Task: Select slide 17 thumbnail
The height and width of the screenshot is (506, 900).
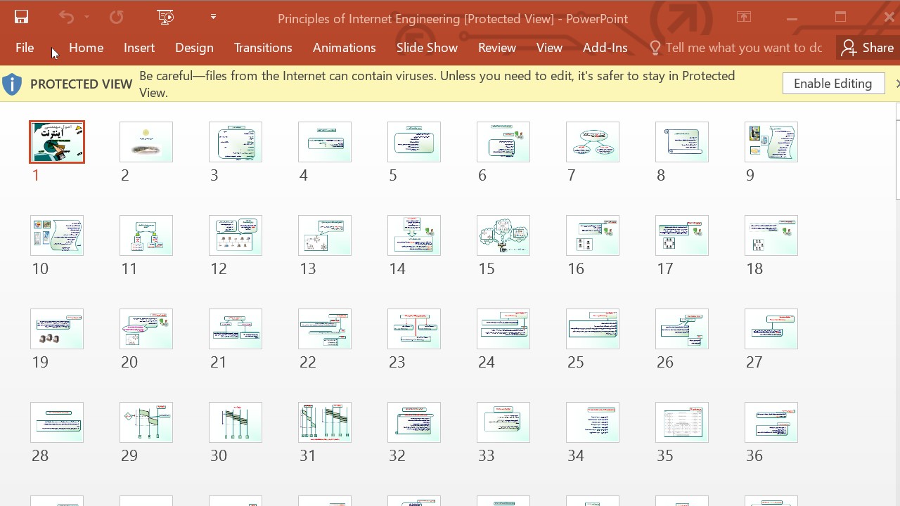Action: [x=682, y=235]
